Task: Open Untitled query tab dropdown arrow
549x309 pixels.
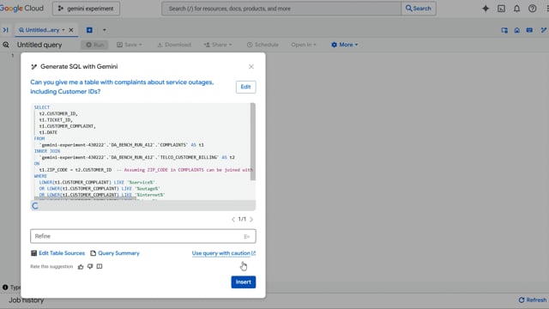Action: click(x=63, y=30)
